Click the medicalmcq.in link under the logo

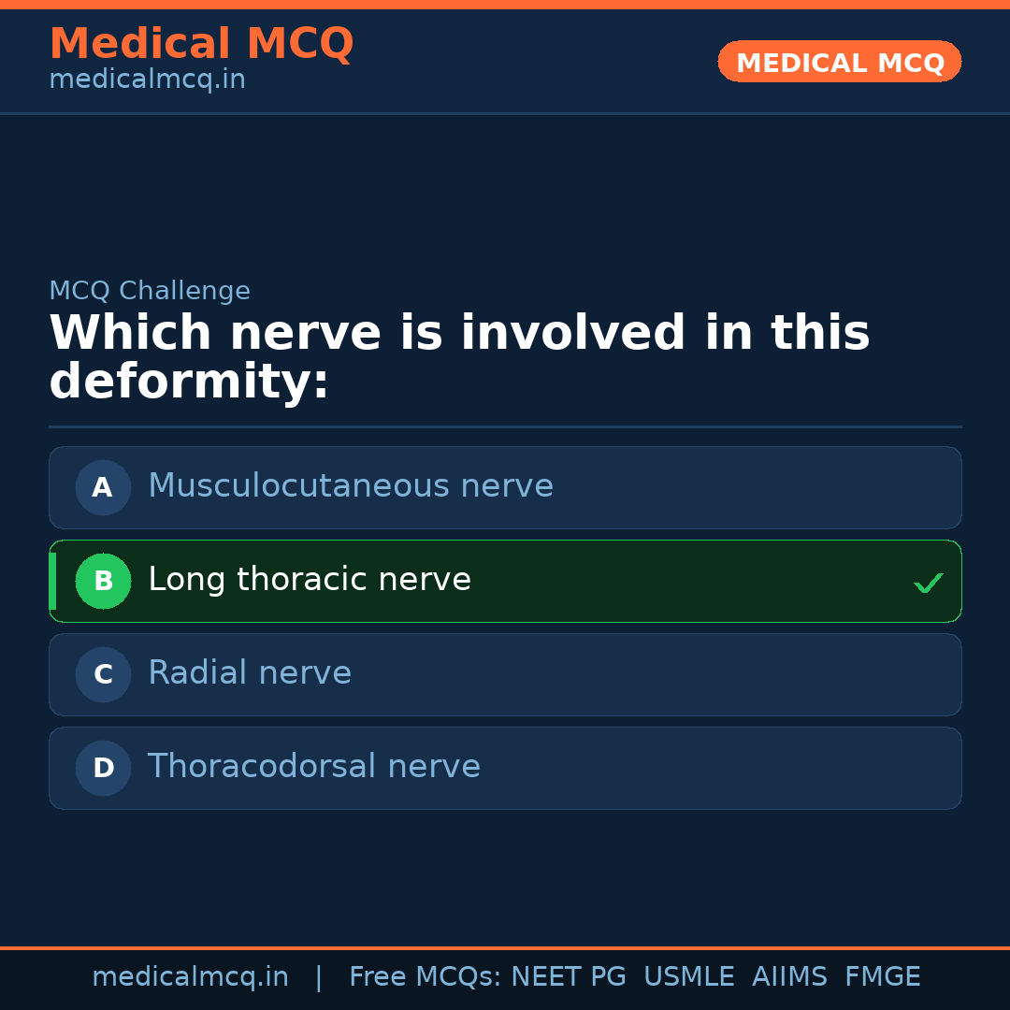[146, 79]
